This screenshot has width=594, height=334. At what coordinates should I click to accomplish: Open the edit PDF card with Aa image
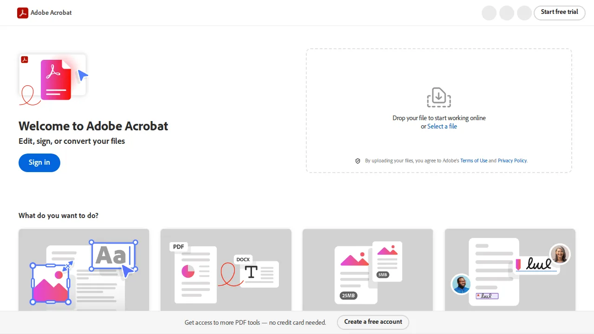84,270
